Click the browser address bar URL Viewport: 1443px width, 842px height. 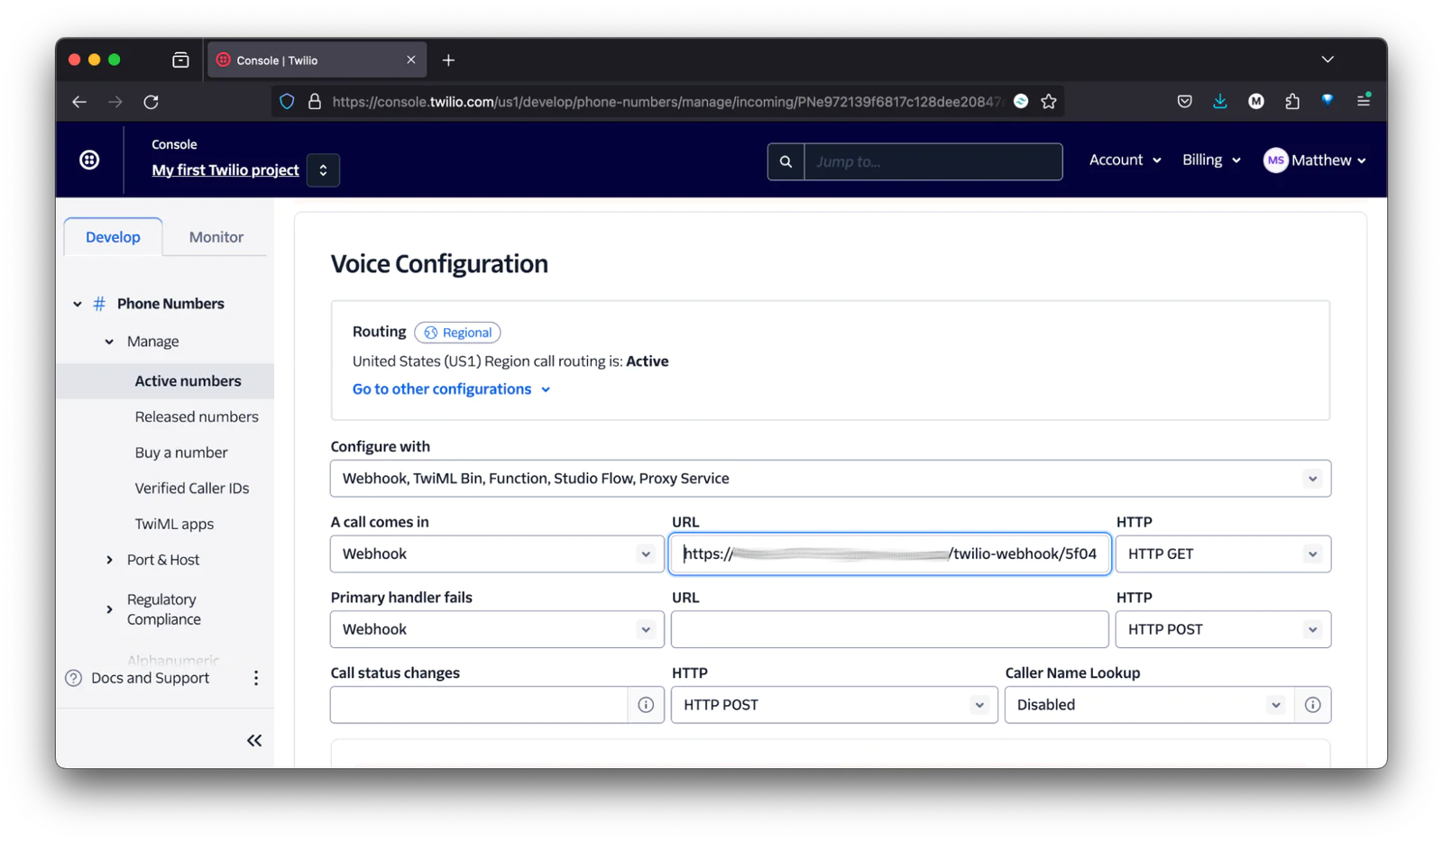click(667, 102)
